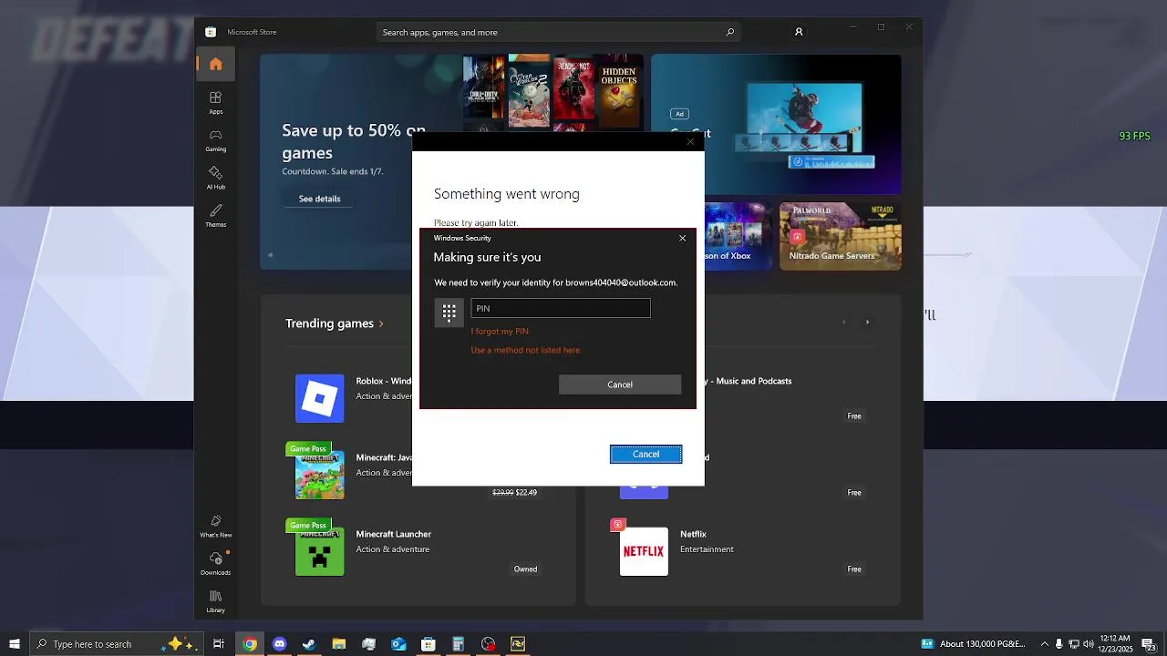Open Minecraft Launcher tile icon

tap(320, 551)
